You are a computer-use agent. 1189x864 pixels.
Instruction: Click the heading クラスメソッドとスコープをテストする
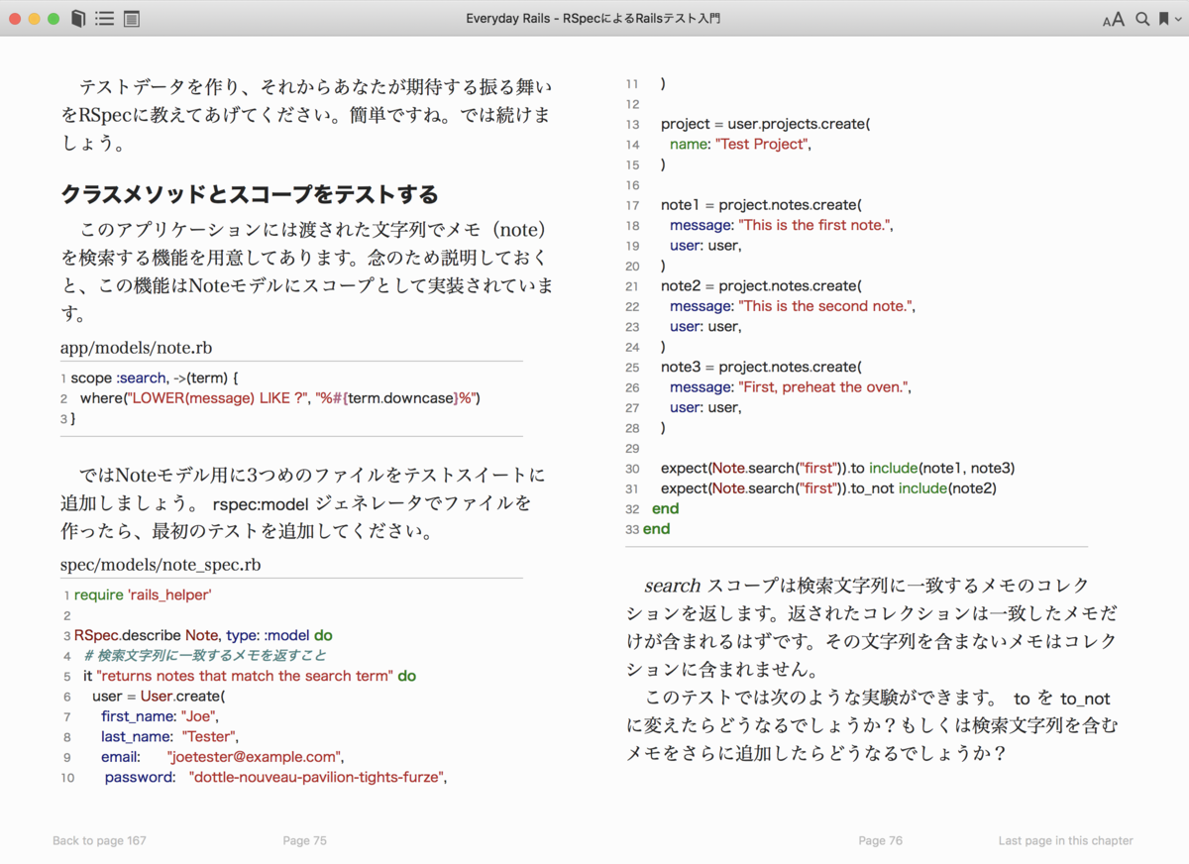(x=250, y=194)
